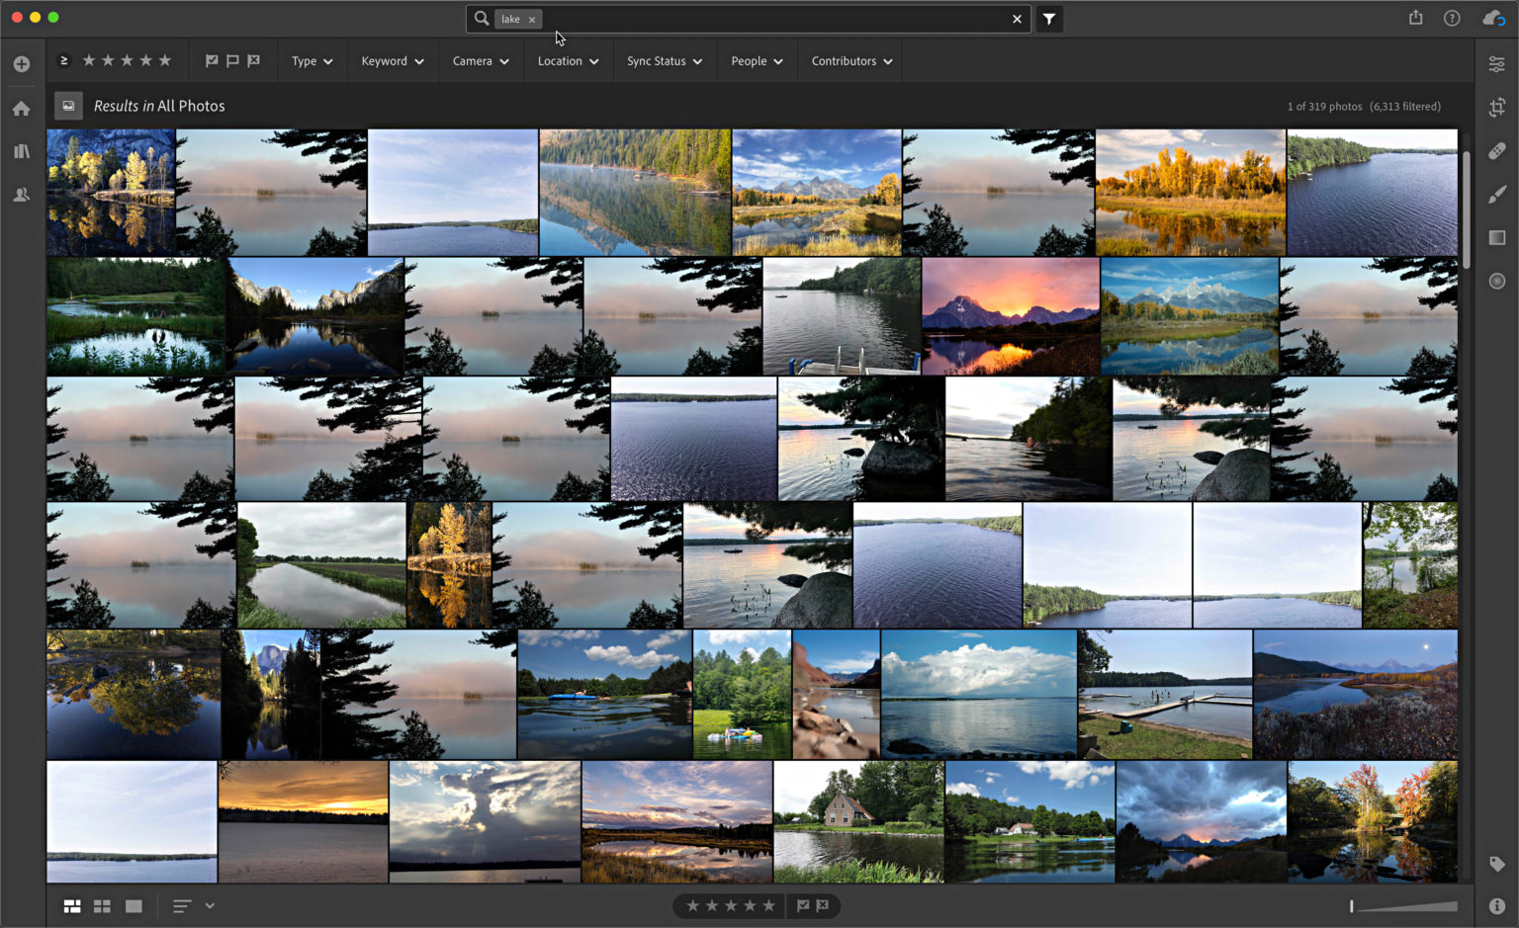The height and width of the screenshot is (928, 1519).
Task: Select the sunset mountain lake thumbnail
Action: coord(1011,316)
